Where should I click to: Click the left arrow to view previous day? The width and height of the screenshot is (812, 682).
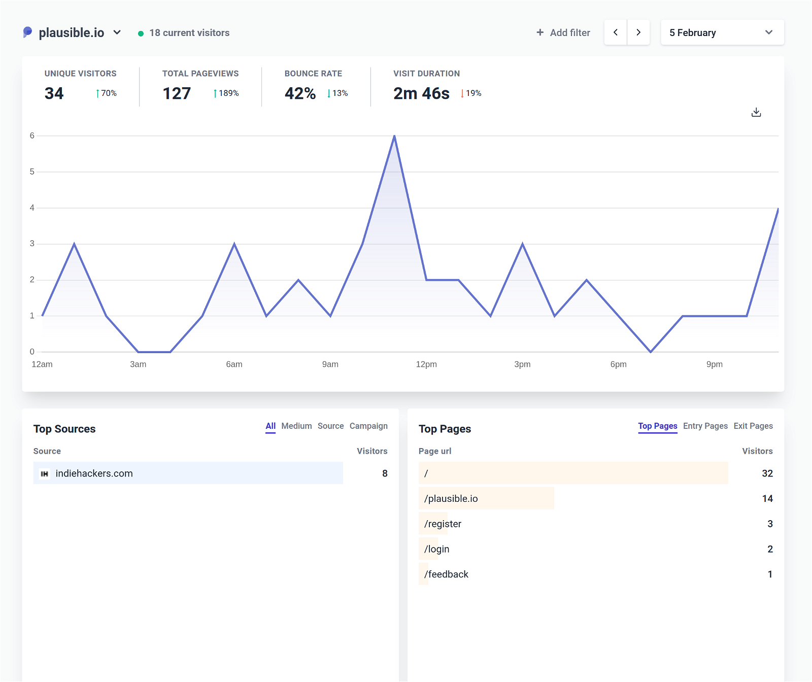point(615,32)
